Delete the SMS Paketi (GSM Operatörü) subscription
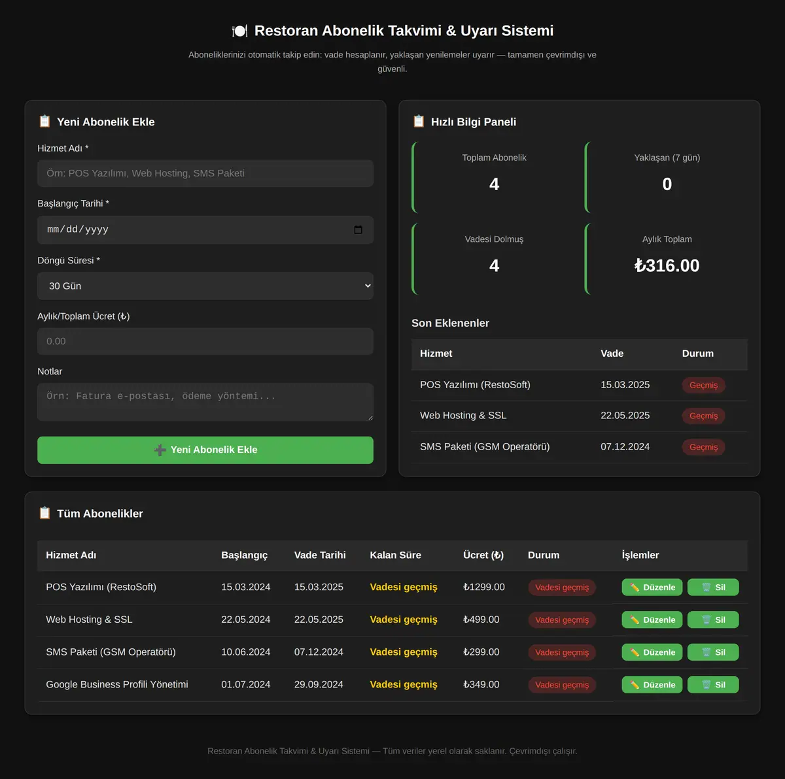Viewport: 785px width, 779px height. click(x=713, y=652)
